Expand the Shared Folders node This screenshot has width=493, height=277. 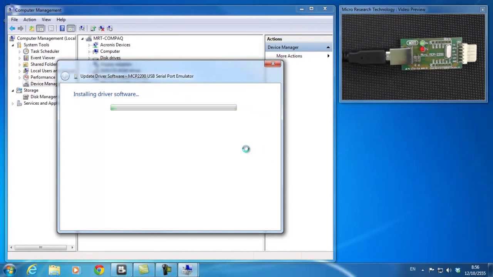20,65
